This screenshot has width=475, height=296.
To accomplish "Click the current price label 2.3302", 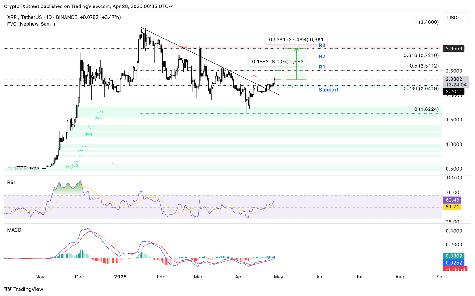I will [453, 80].
